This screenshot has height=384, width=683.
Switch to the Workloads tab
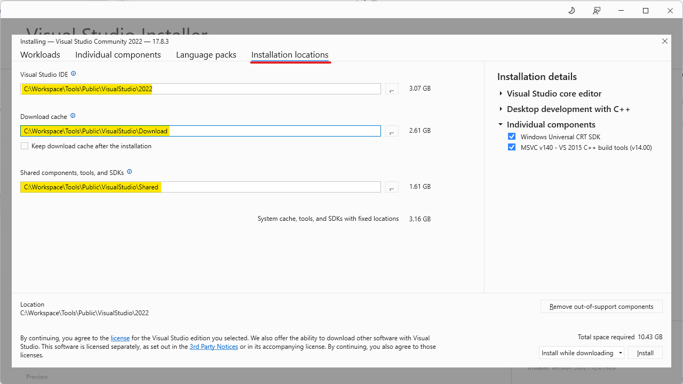pyautogui.click(x=40, y=54)
